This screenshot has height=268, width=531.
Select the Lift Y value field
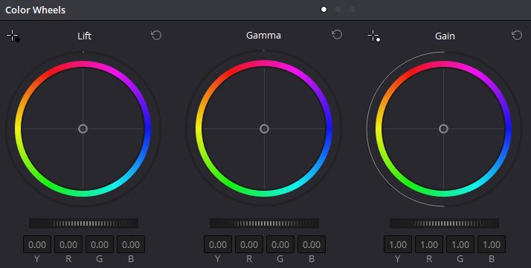tap(37, 244)
